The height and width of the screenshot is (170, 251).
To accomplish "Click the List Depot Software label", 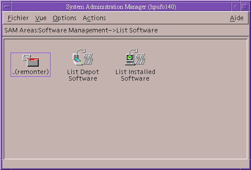I will (83, 75).
